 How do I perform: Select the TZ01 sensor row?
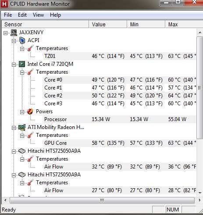(x=120, y=56)
